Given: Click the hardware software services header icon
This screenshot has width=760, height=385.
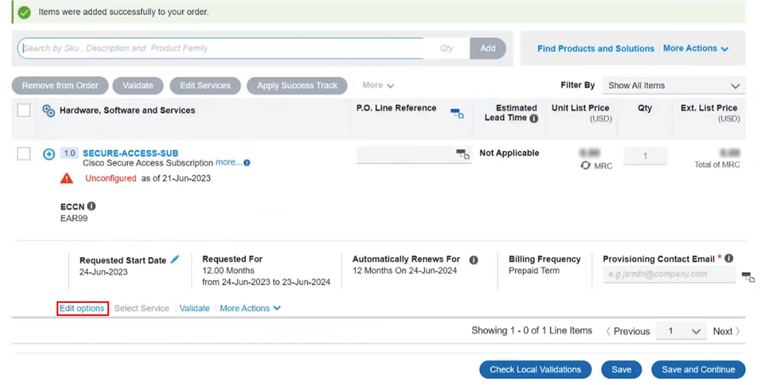Looking at the screenshot, I should [49, 111].
